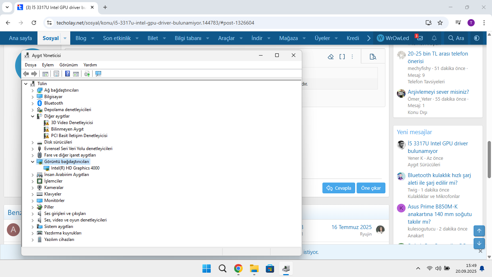
Task: Select PCI Basit İletişim Denetleyicisi device
Action: tap(79, 136)
